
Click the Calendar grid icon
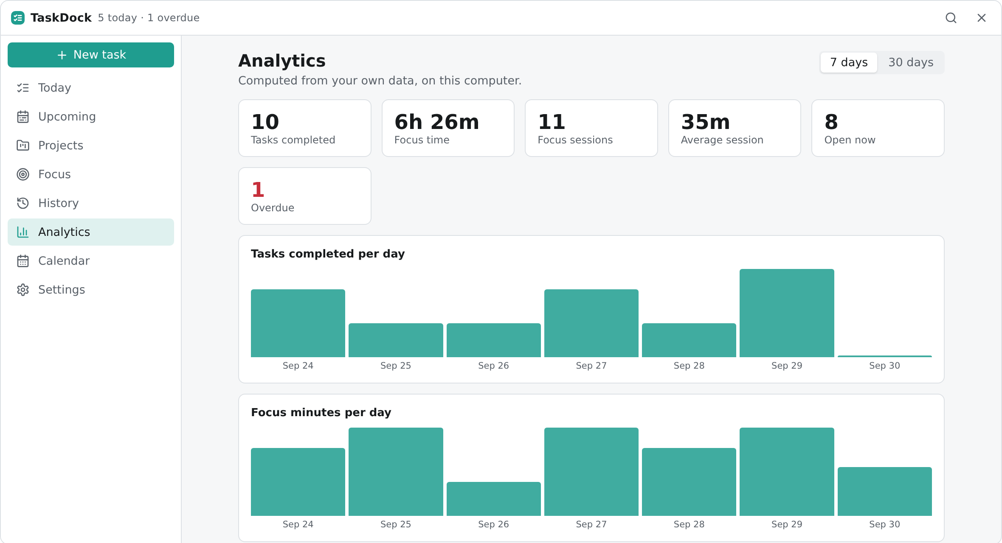click(x=23, y=261)
